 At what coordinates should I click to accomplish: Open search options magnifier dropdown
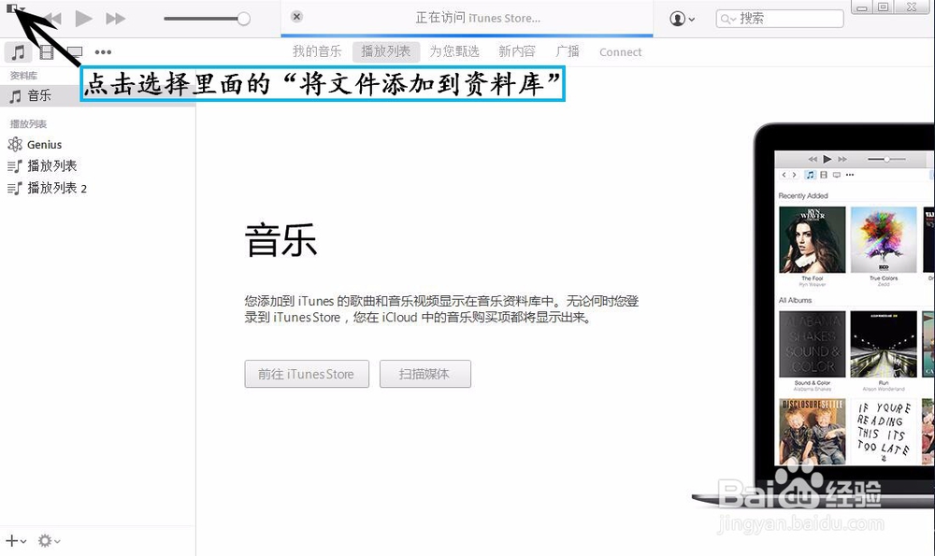tap(727, 19)
